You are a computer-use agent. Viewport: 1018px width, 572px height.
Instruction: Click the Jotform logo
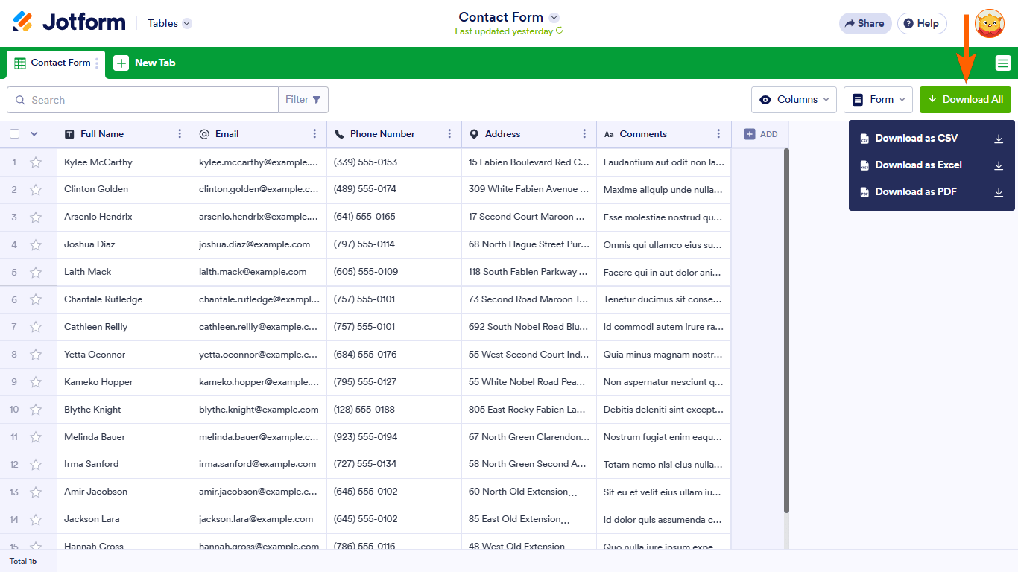pyautogui.click(x=69, y=22)
